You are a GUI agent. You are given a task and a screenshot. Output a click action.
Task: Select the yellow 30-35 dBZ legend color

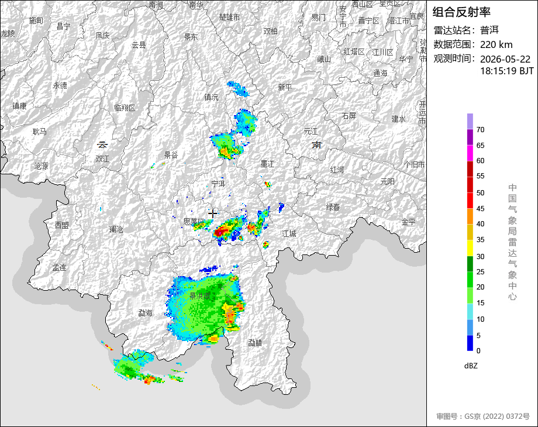pyautogui.click(x=470, y=248)
